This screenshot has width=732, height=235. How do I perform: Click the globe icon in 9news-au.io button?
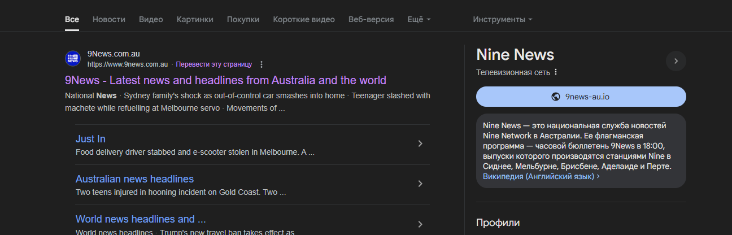coord(555,97)
